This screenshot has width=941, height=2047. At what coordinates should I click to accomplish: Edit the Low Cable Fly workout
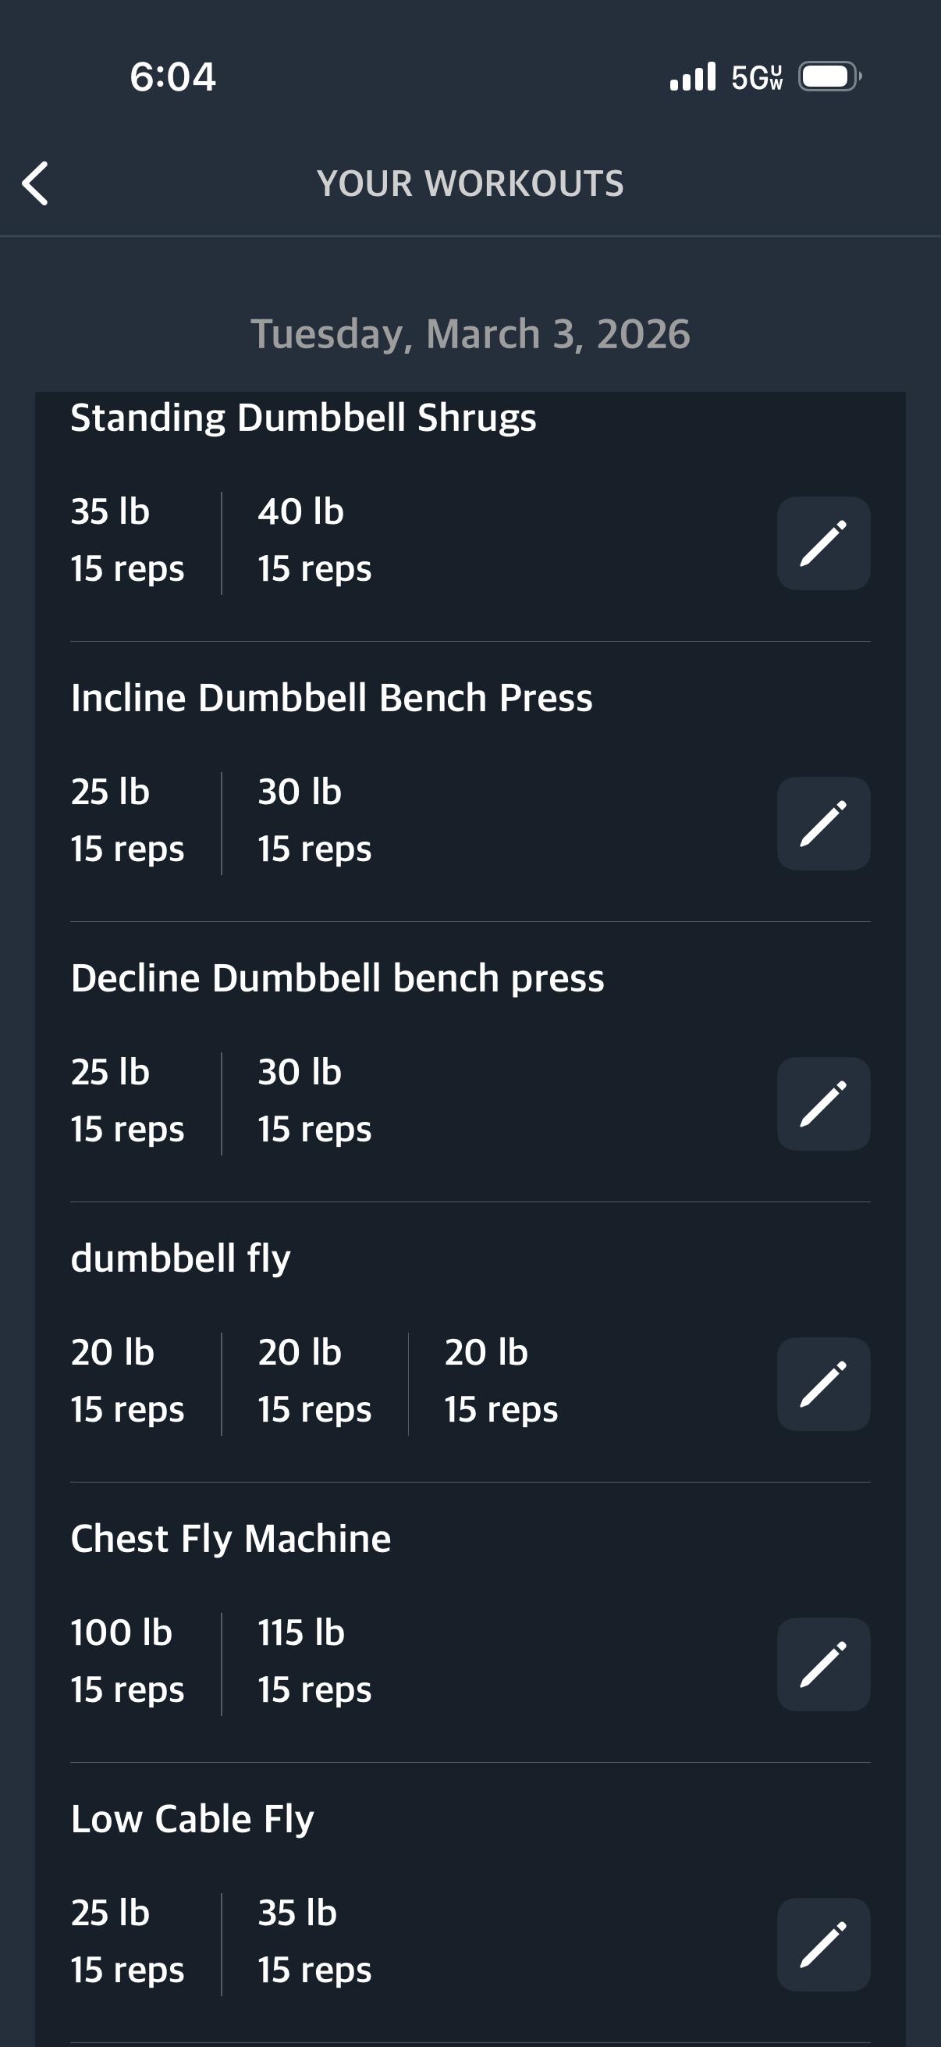point(822,1945)
